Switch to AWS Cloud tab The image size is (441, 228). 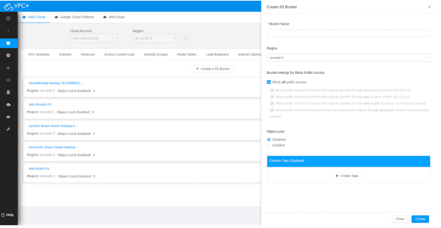pyautogui.click(x=34, y=17)
